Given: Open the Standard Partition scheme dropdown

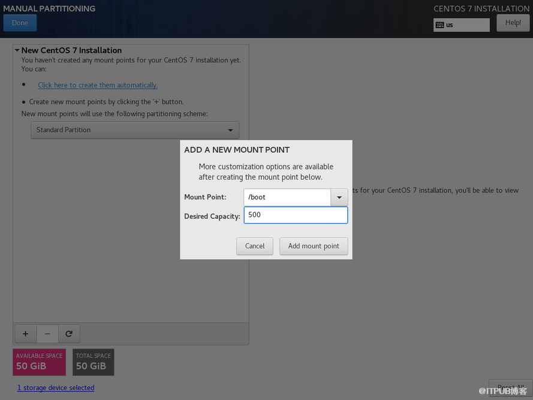Looking at the screenshot, I should pos(134,130).
